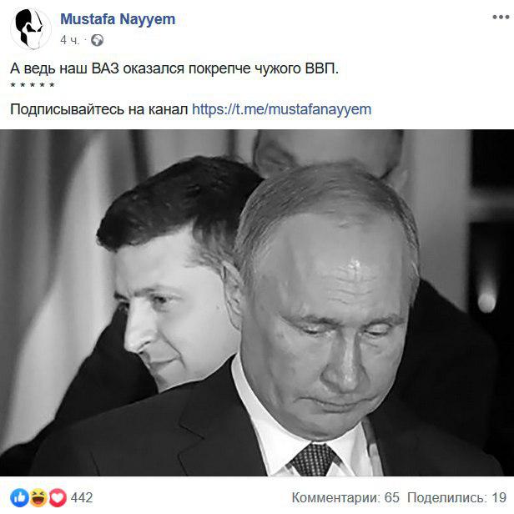Open the three-dot post options menu
Viewport: 514px width, 514px height.
click(x=501, y=17)
